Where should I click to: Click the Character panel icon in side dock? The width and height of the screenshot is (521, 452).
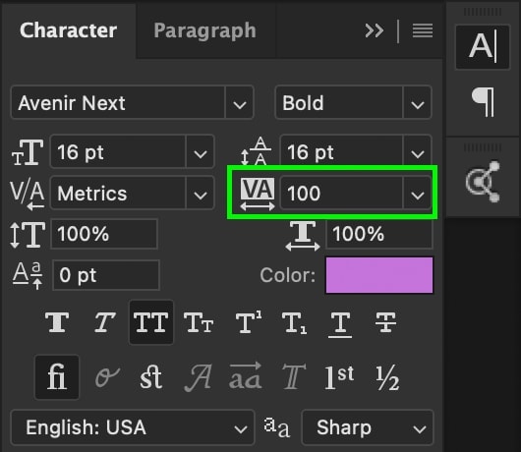click(483, 47)
